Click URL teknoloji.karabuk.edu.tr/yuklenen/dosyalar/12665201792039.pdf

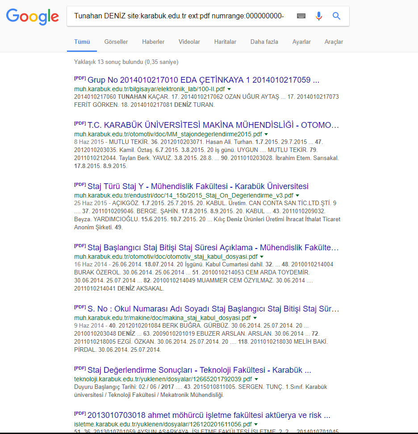click(x=163, y=379)
